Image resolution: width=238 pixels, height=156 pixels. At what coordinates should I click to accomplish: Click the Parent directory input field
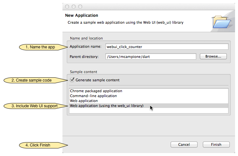pos(151,57)
